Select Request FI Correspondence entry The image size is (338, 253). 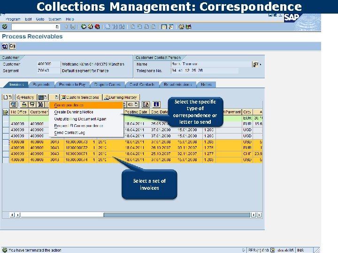(x=86, y=126)
